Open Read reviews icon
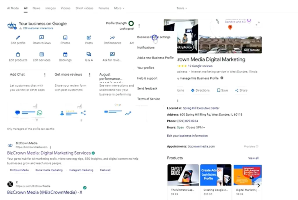The width and height of the screenshot is (298, 200). (42, 38)
